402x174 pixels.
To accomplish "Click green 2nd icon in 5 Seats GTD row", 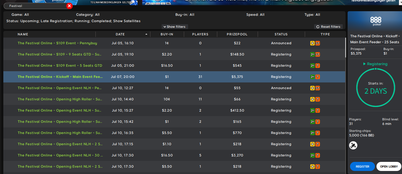I will pos(312,66).
